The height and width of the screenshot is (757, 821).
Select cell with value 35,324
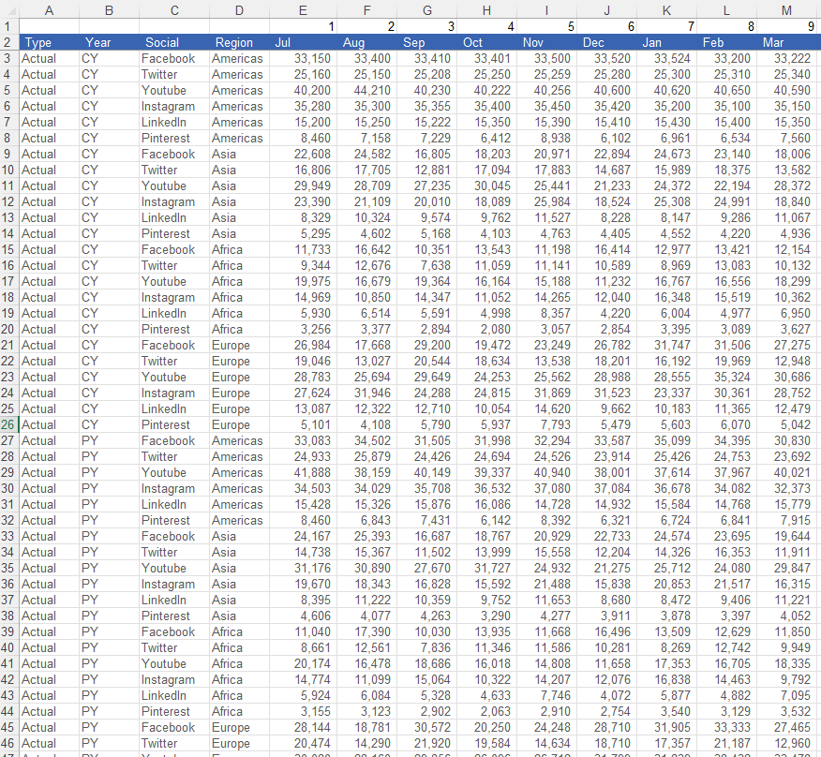[726, 377]
